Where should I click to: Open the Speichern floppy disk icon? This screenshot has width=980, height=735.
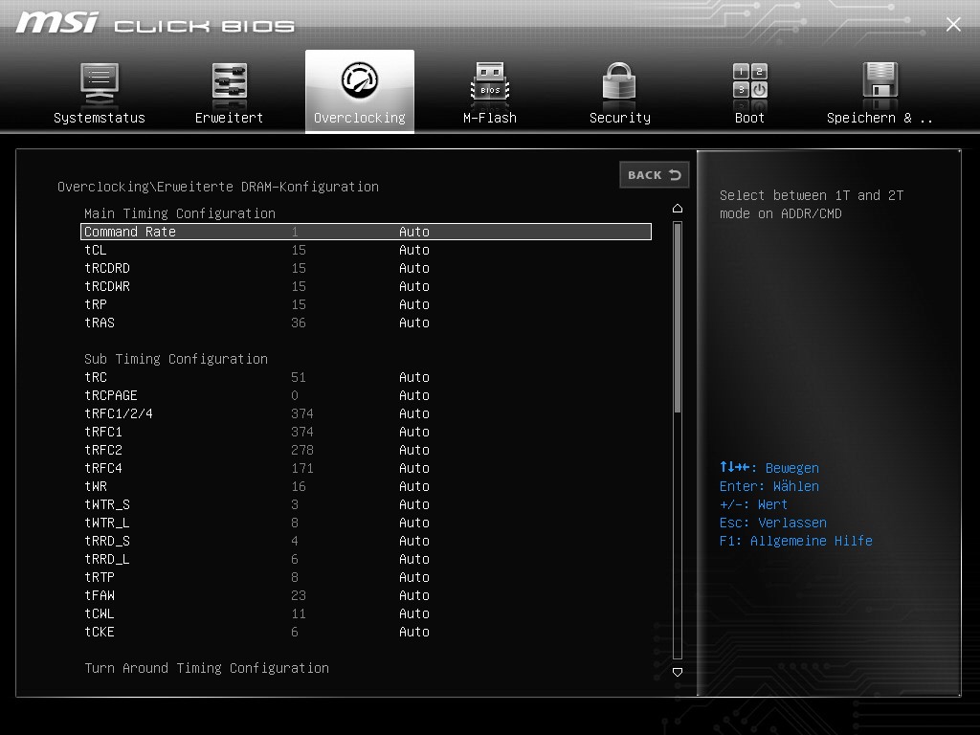tap(880, 81)
